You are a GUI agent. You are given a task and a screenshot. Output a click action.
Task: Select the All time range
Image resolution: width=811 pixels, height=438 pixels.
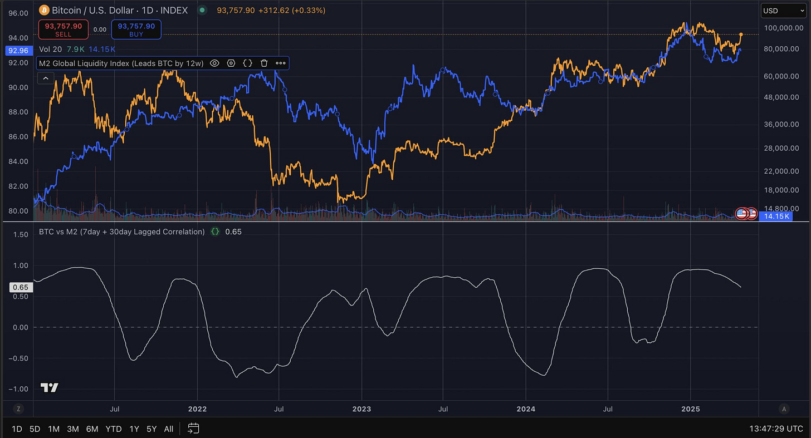coord(169,429)
